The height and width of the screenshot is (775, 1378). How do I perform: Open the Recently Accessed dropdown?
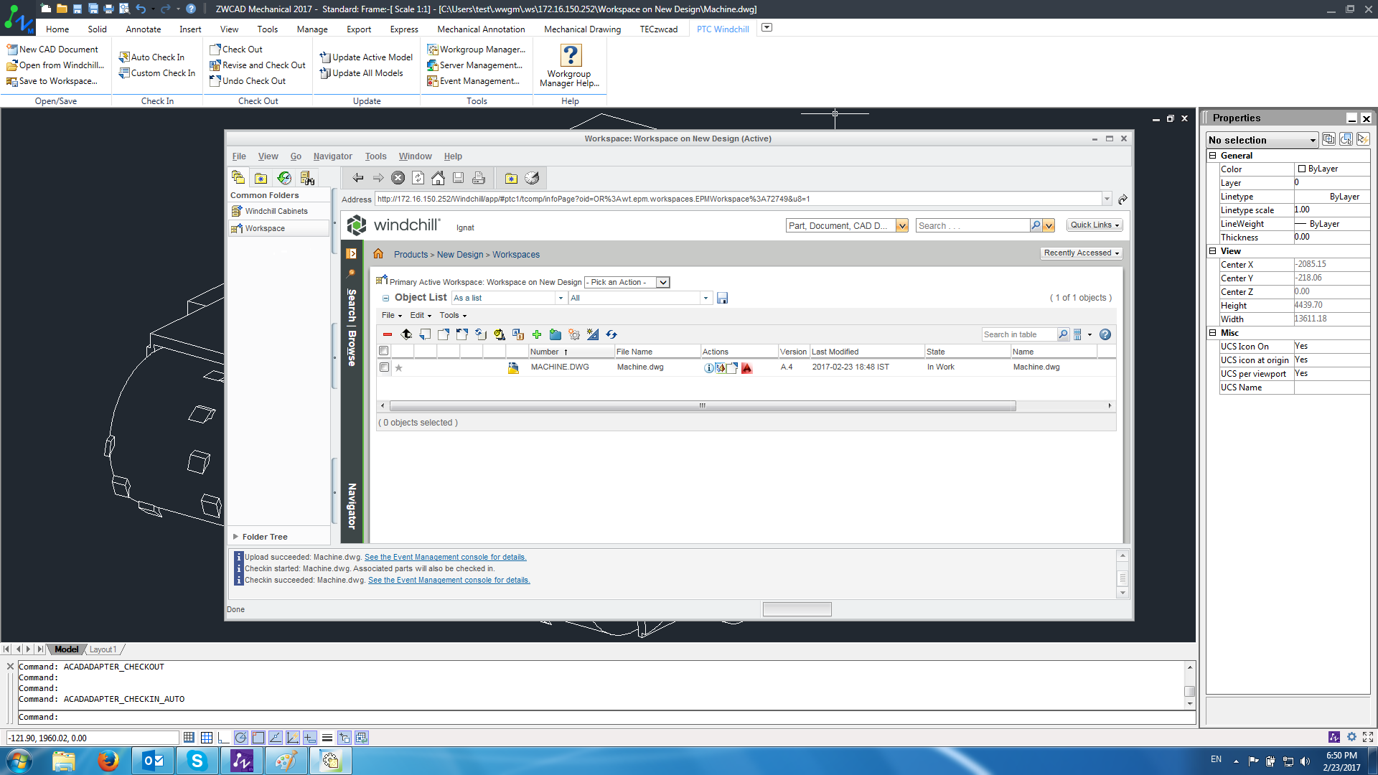coord(1082,253)
